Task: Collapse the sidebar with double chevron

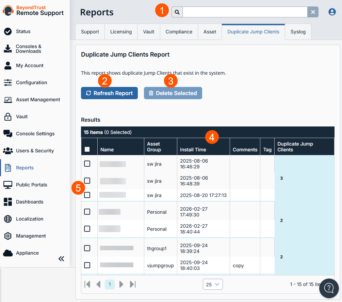Action: click(61, 259)
